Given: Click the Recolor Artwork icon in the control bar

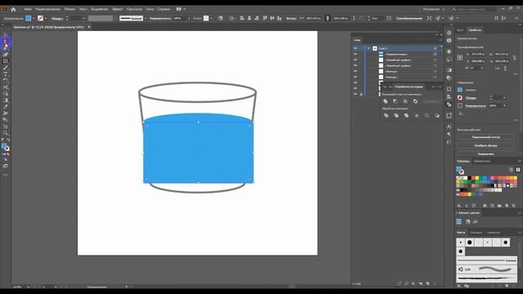Looking at the screenshot, I should click(221, 18).
